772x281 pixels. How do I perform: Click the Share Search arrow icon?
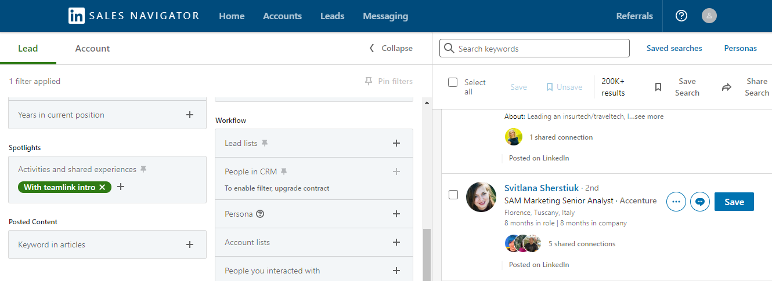click(726, 87)
